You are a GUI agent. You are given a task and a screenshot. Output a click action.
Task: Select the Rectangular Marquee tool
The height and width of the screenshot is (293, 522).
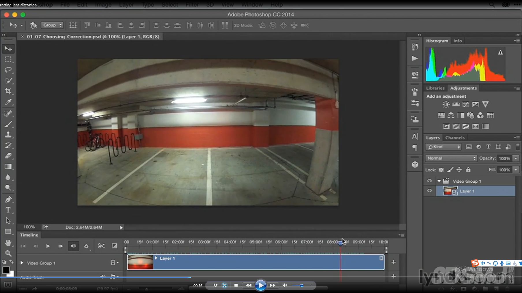click(x=8, y=59)
